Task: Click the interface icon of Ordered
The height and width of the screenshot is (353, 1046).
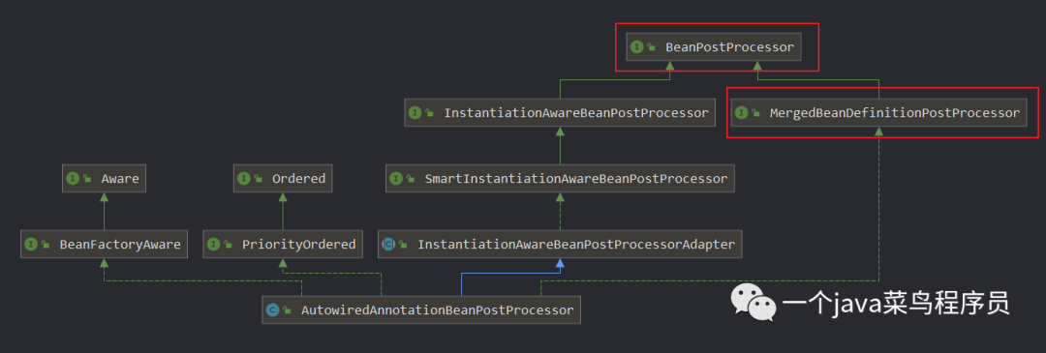Action: (243, 179)
